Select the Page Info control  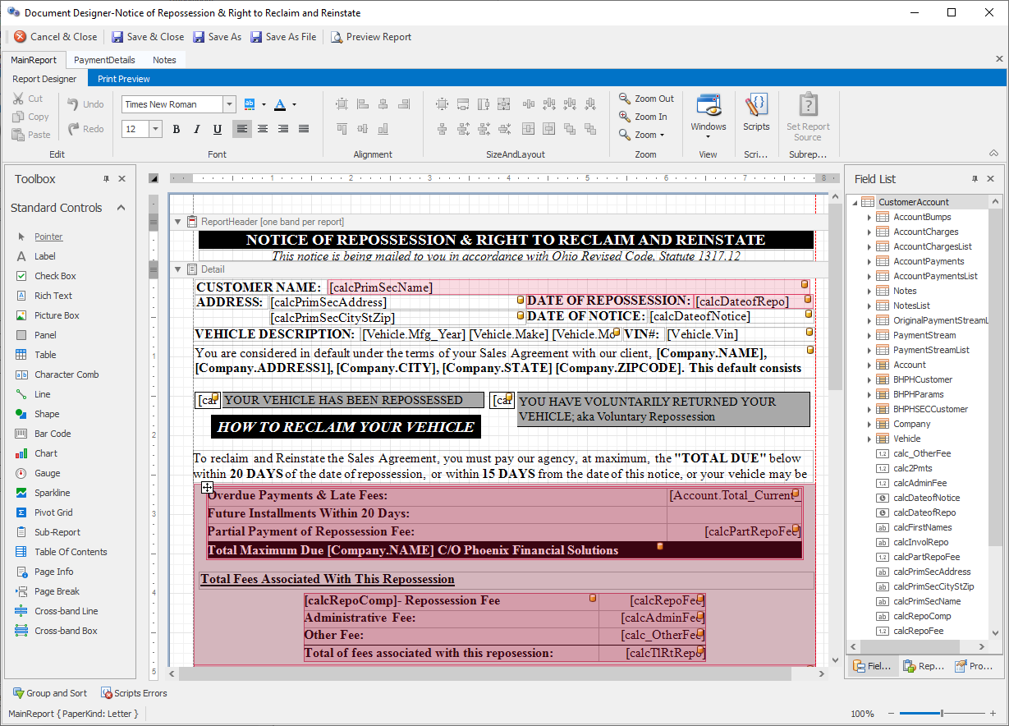pos(54,572)
